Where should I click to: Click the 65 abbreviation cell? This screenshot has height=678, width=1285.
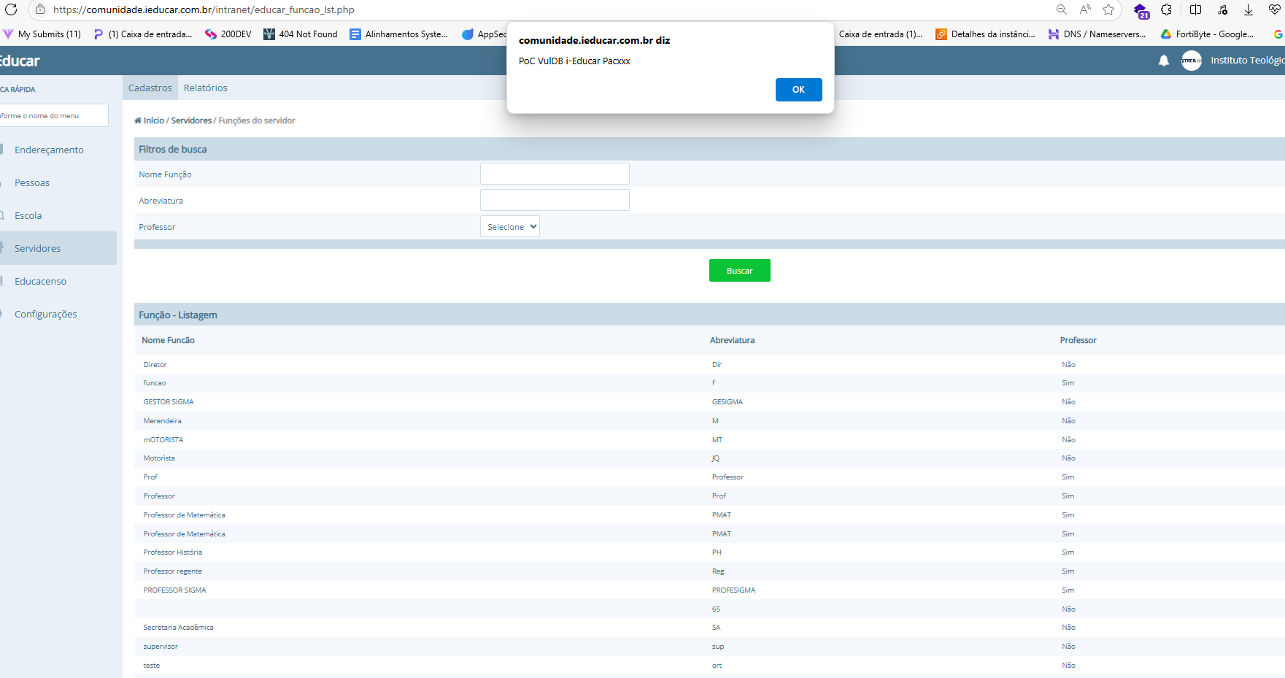coord(716,609)
